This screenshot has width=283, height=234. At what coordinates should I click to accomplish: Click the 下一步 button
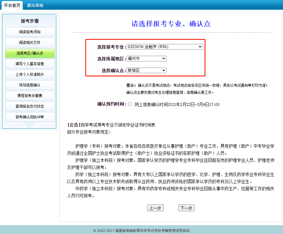click(186, 208)
